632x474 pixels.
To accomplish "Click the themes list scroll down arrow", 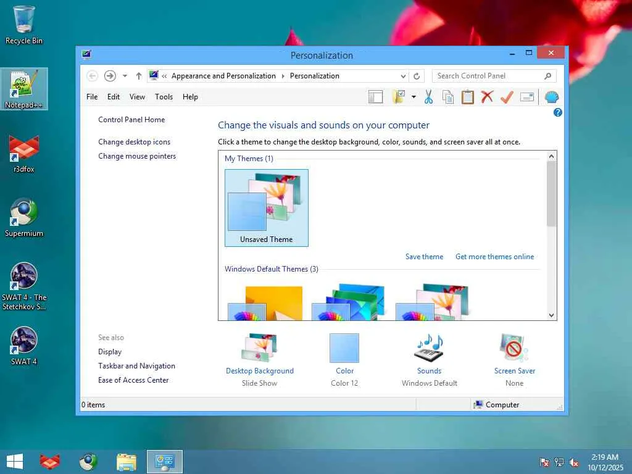I will point(551,315).
